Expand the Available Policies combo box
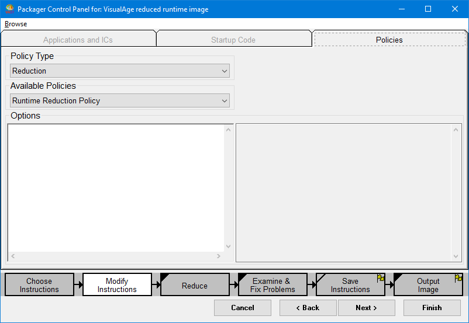This screenshot has width=469, height=323. click(120, 100)
